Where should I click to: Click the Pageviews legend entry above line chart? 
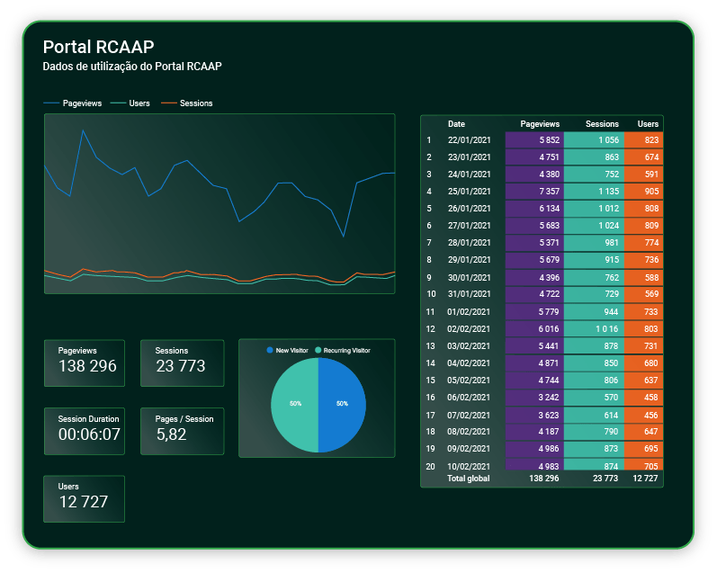pyautogui.click(x=73, y=103)
